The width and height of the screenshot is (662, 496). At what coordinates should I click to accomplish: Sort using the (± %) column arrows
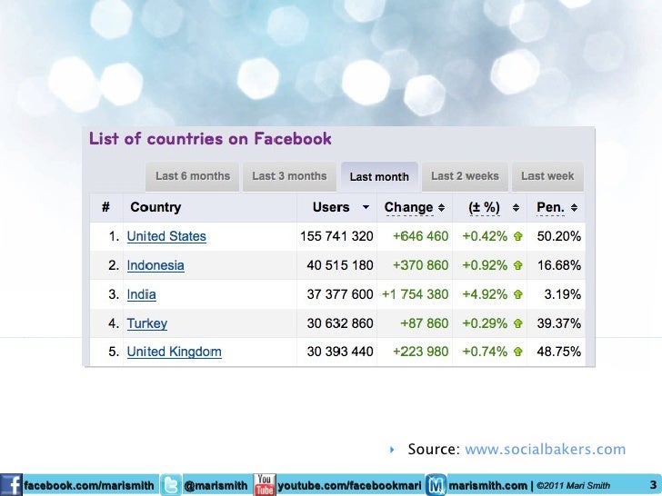[516, 207]
